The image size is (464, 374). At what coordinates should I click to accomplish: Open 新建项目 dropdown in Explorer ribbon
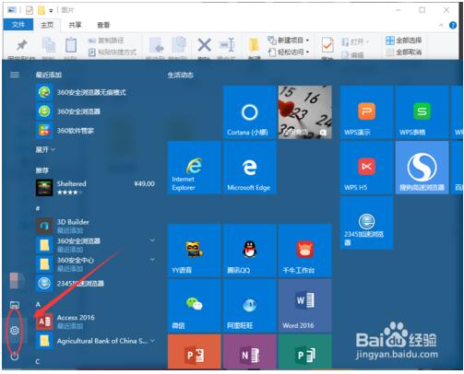288,41
